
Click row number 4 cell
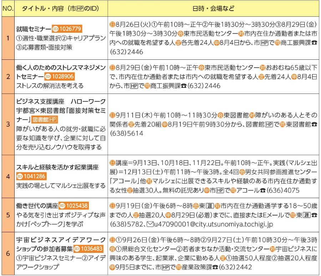click(x=8, y=176)
